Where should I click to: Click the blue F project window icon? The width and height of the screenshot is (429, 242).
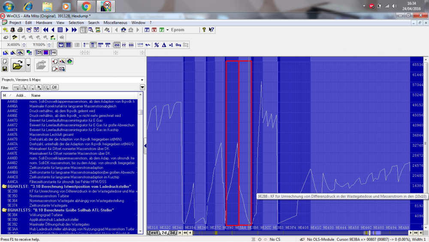(x=147, y=30)
